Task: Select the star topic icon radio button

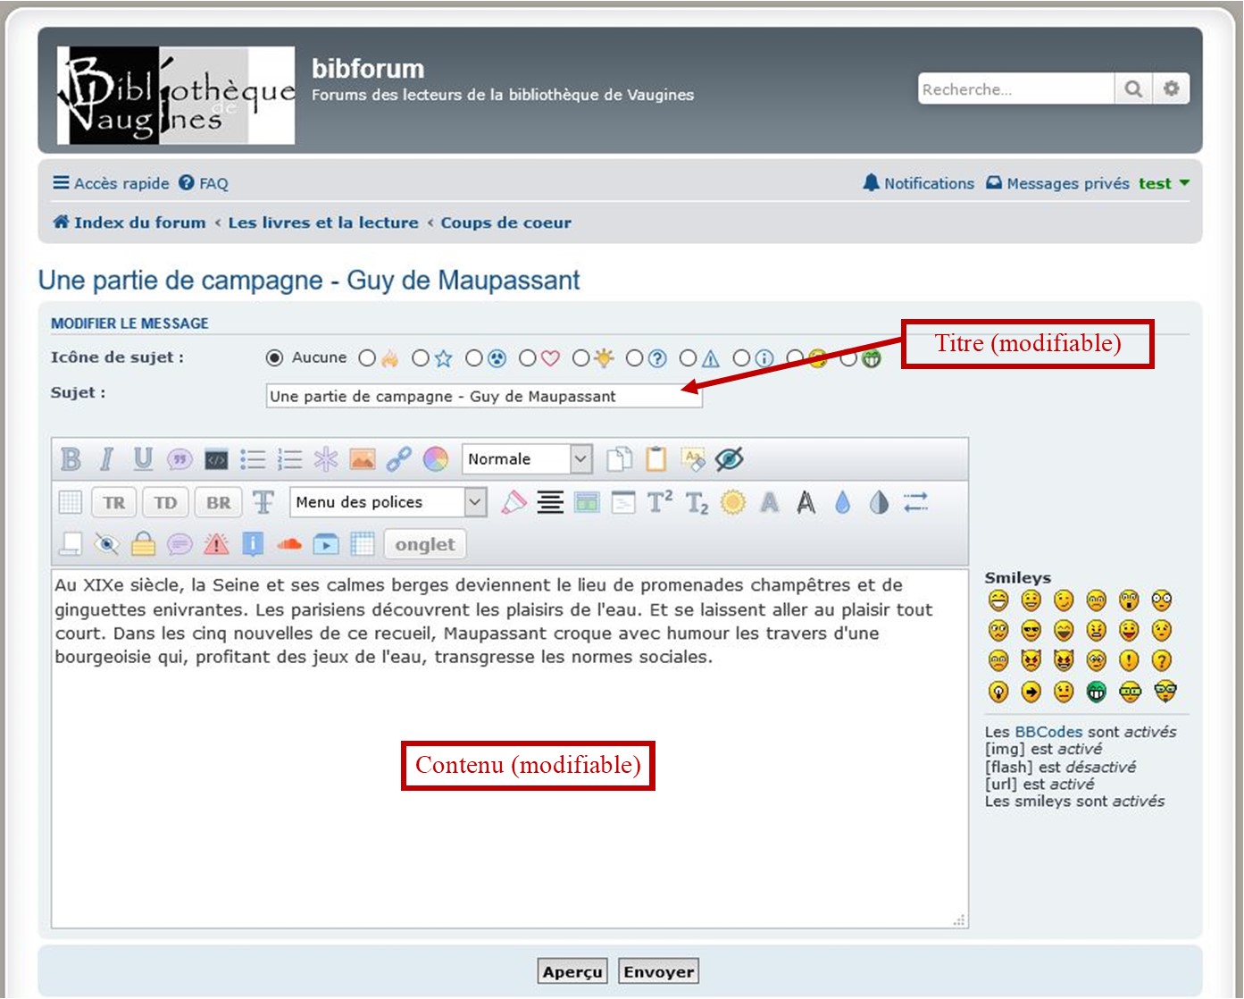Action: click(x=421, y=358)
